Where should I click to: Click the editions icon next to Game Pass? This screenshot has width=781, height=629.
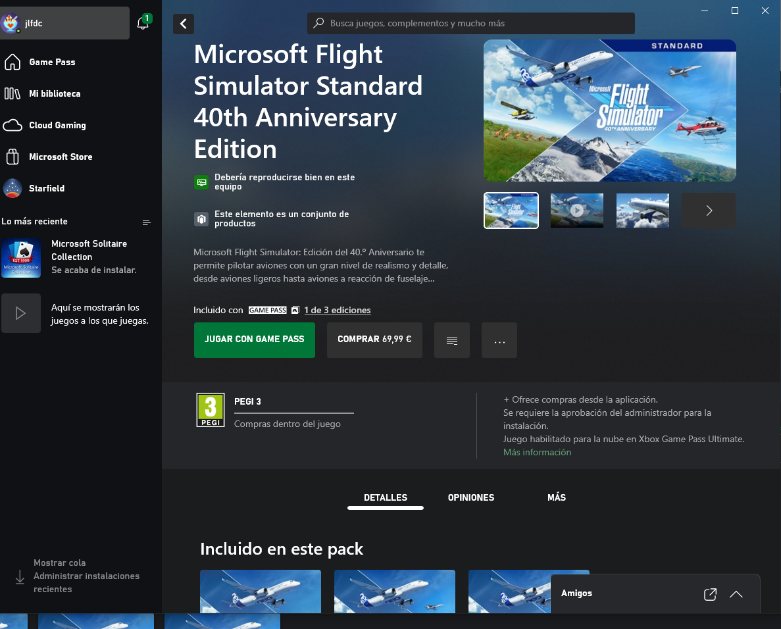click(x=295, y=311)
